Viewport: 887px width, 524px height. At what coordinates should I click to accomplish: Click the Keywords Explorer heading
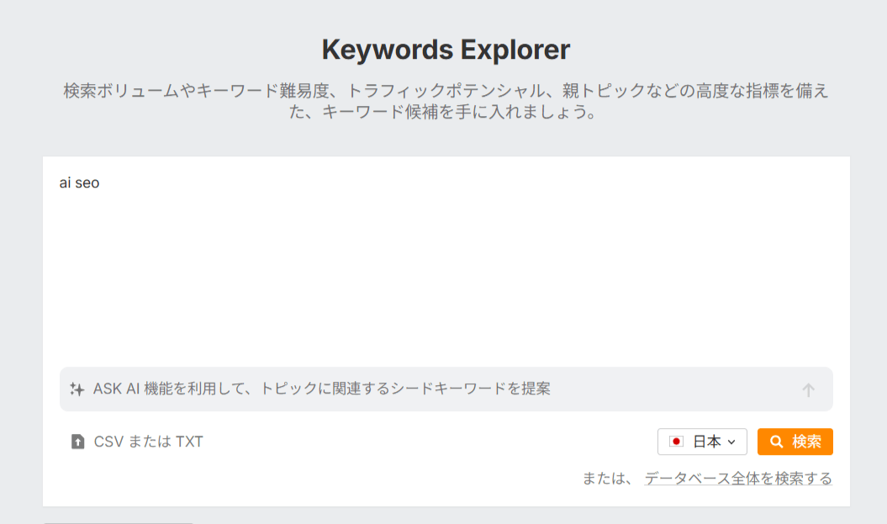(446, 50)
